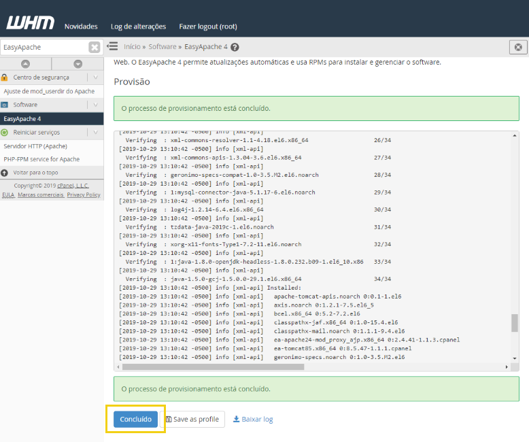Click the download icon beside Baixar log

[x=237, y=419]
